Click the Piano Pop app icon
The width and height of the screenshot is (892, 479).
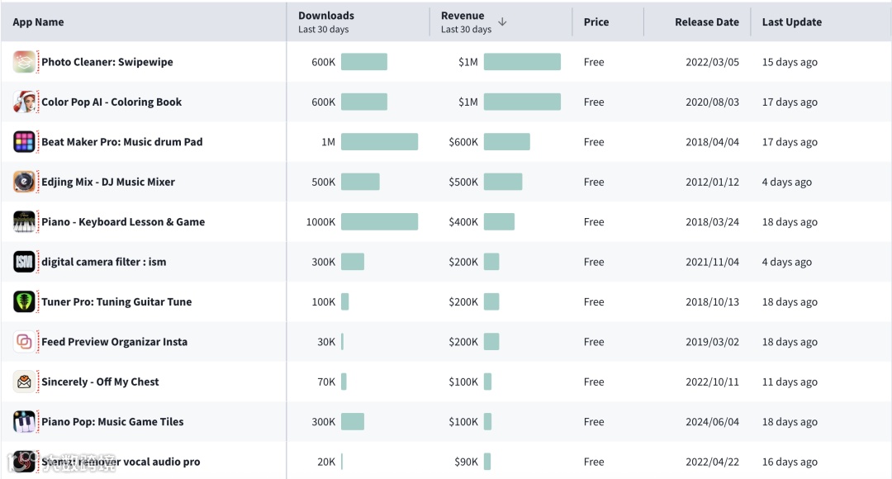pyautogui.click(x=25, y=422)
